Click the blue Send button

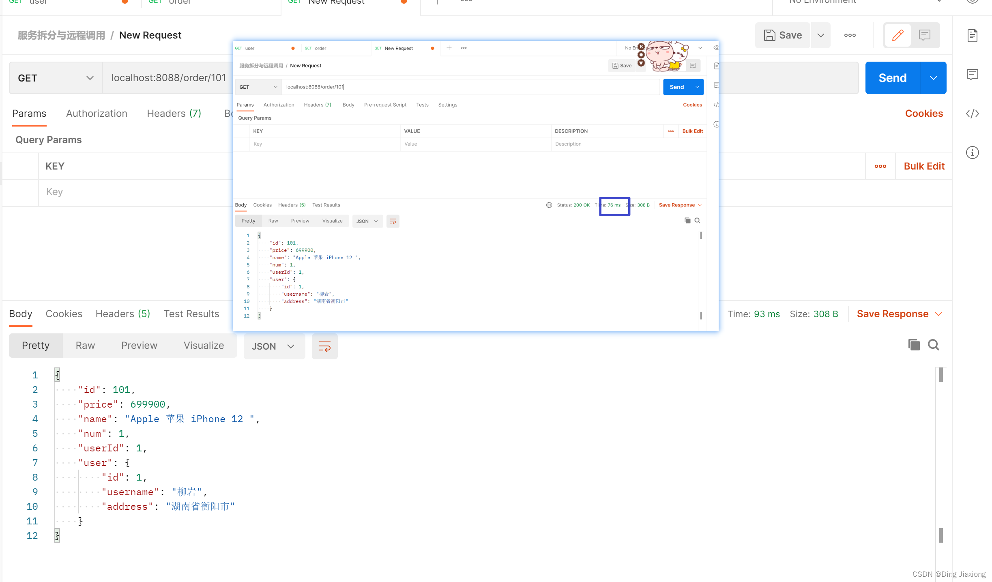pos(892,78)
